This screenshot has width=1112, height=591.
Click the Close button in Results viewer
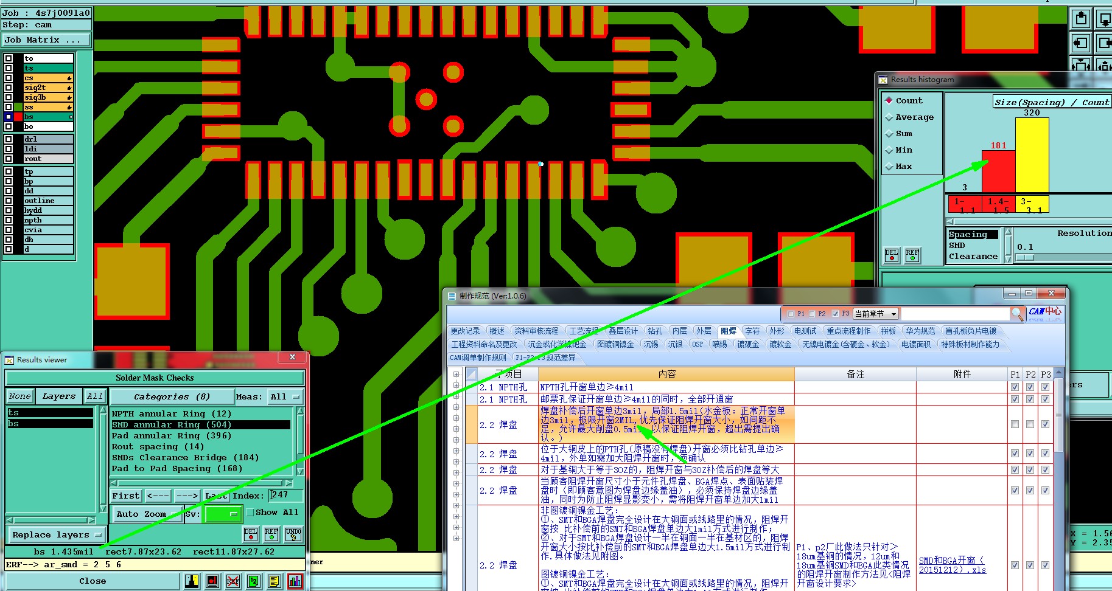point(93,581)
